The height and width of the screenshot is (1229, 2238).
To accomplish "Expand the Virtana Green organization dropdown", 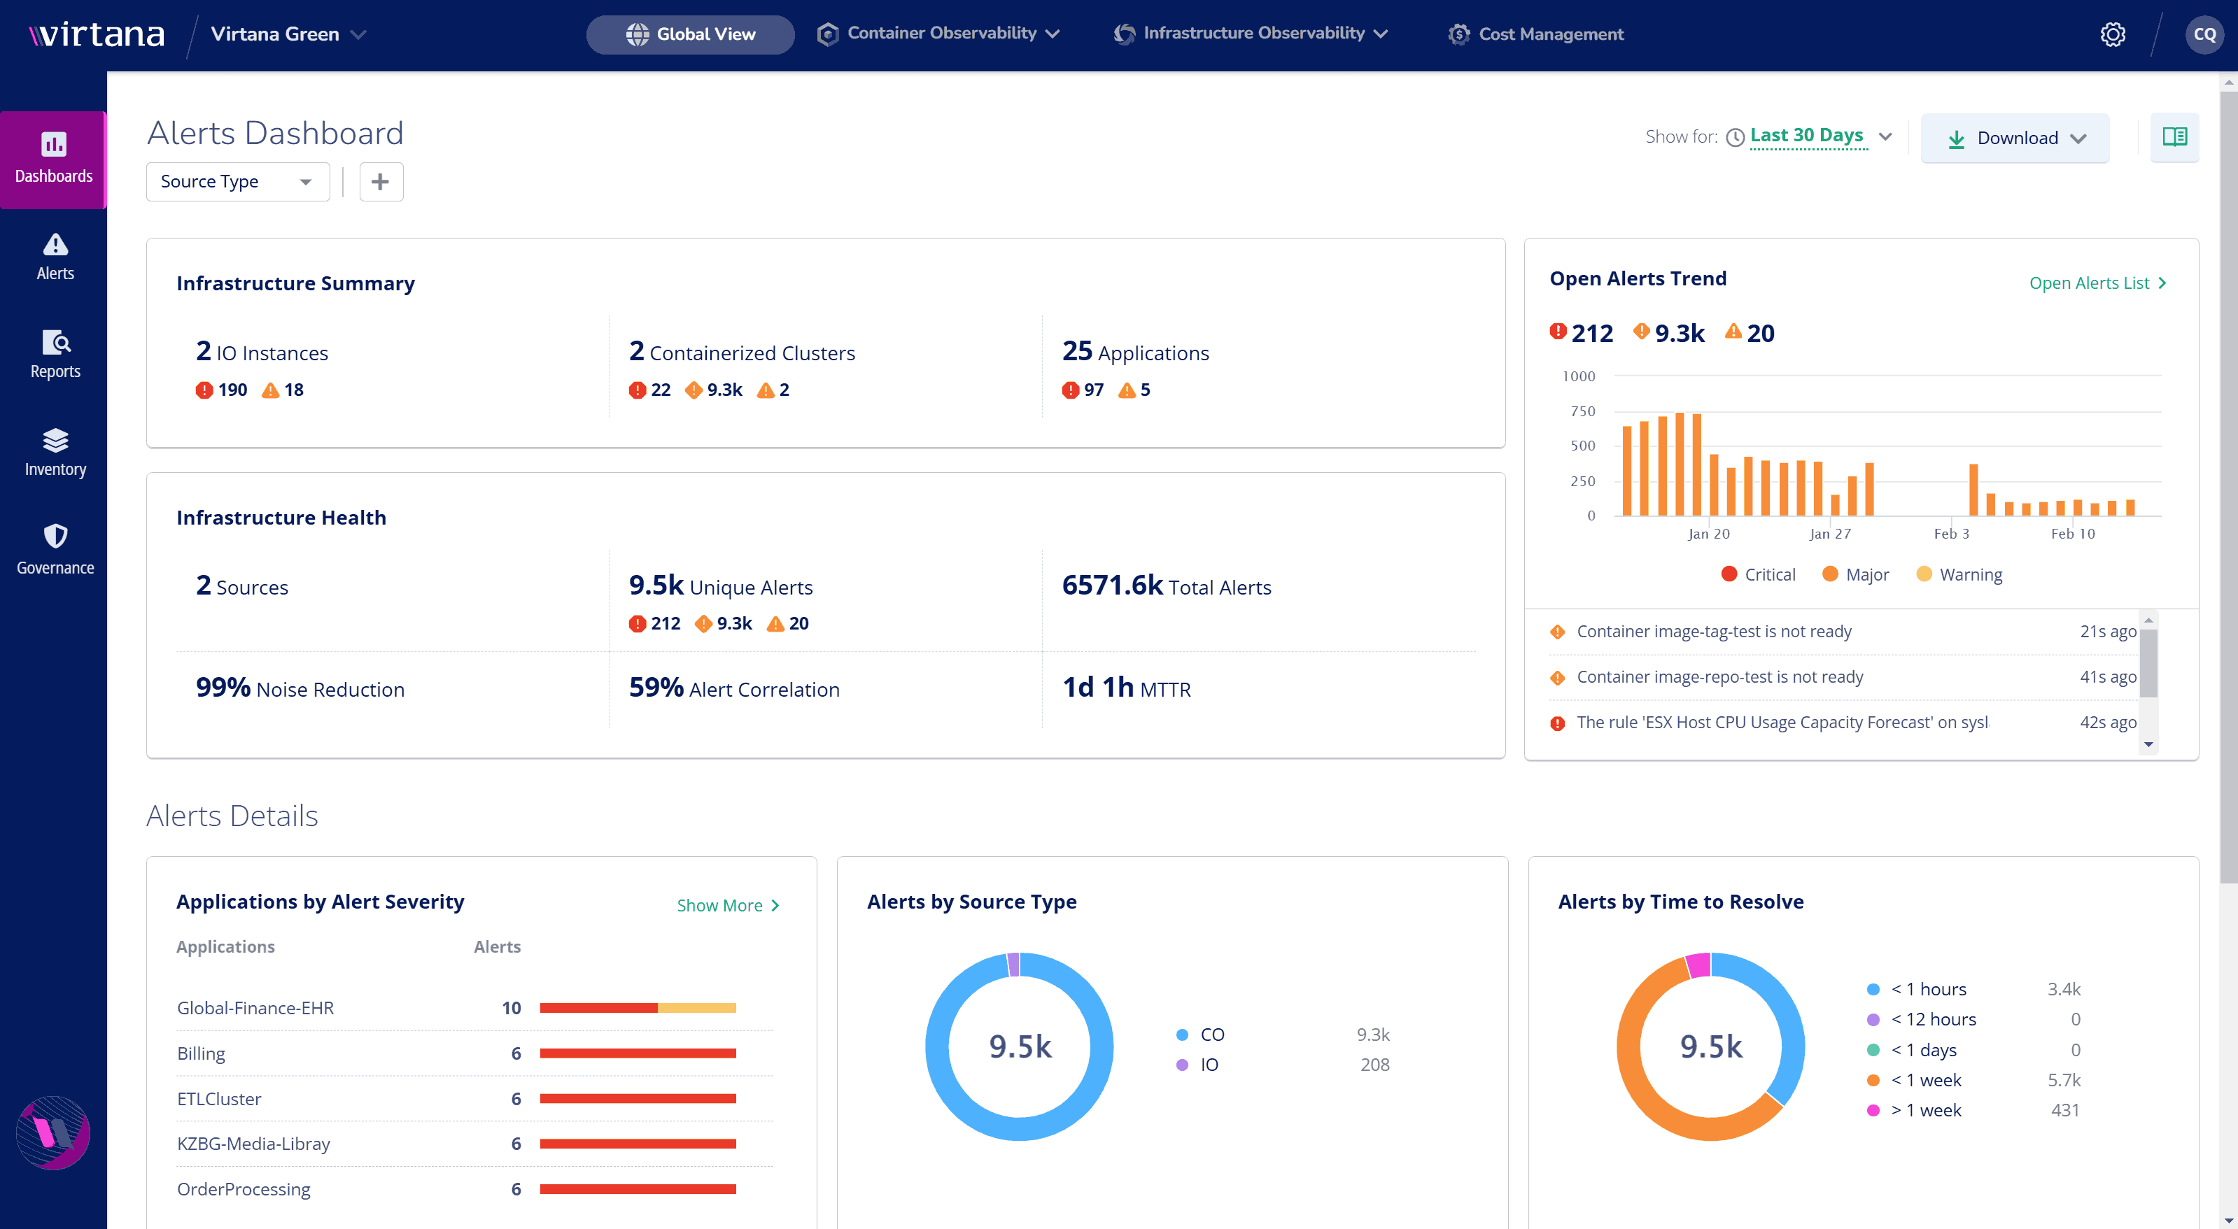I will click(x=288, y=34).
